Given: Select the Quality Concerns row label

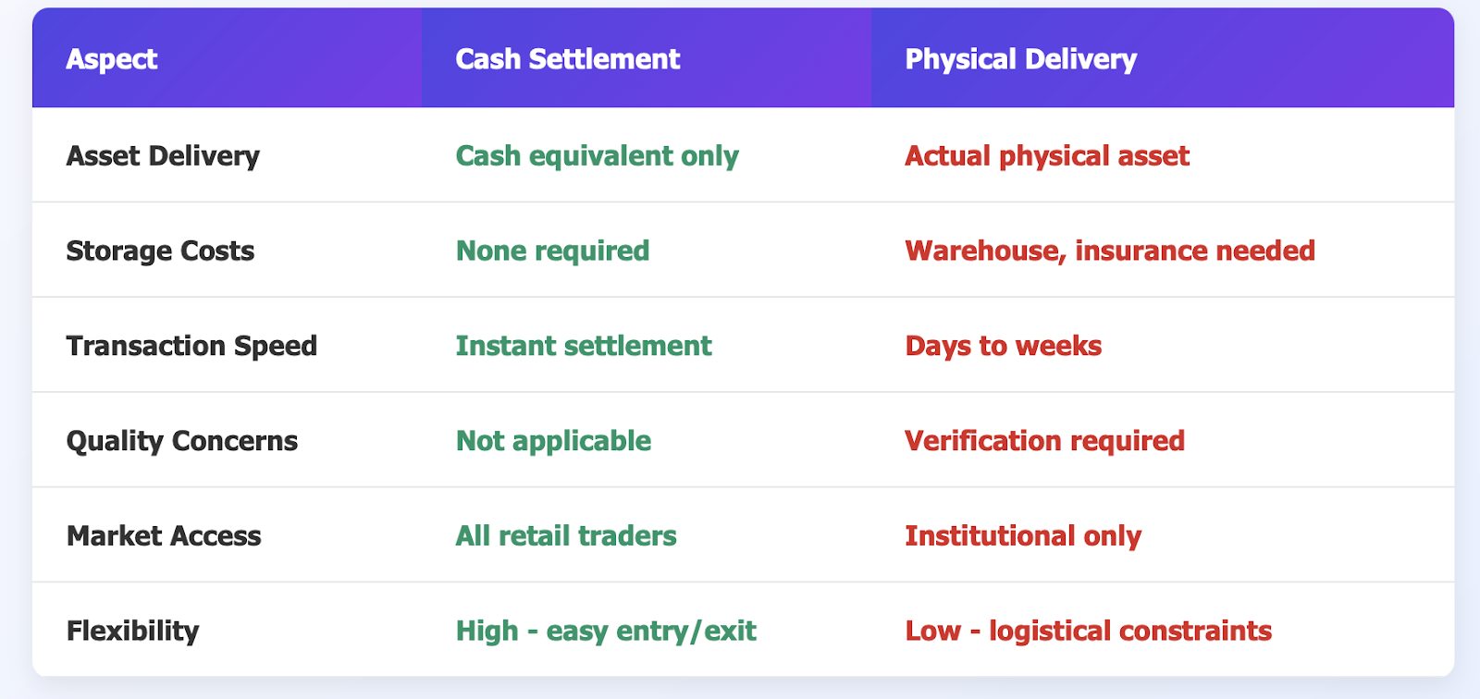Looking at the screenshot, I should 182,441.
